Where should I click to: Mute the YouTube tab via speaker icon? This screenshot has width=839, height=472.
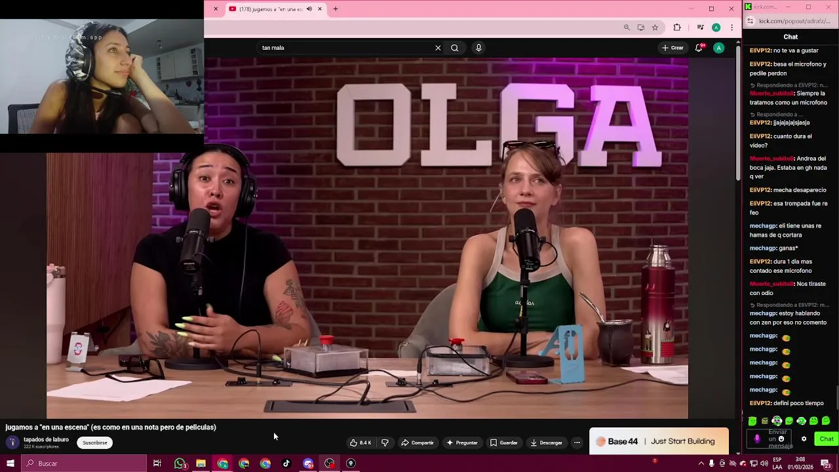pos(309,9)
